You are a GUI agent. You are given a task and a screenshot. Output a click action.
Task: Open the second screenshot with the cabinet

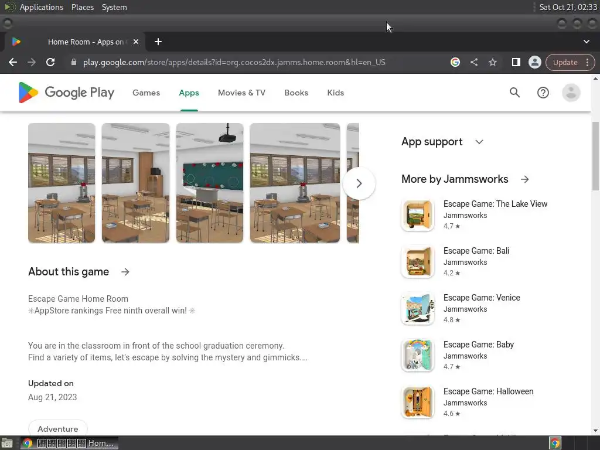[135, 183]
